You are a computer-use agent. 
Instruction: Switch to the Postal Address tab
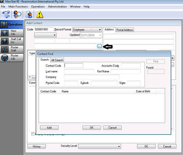(125, 30)
